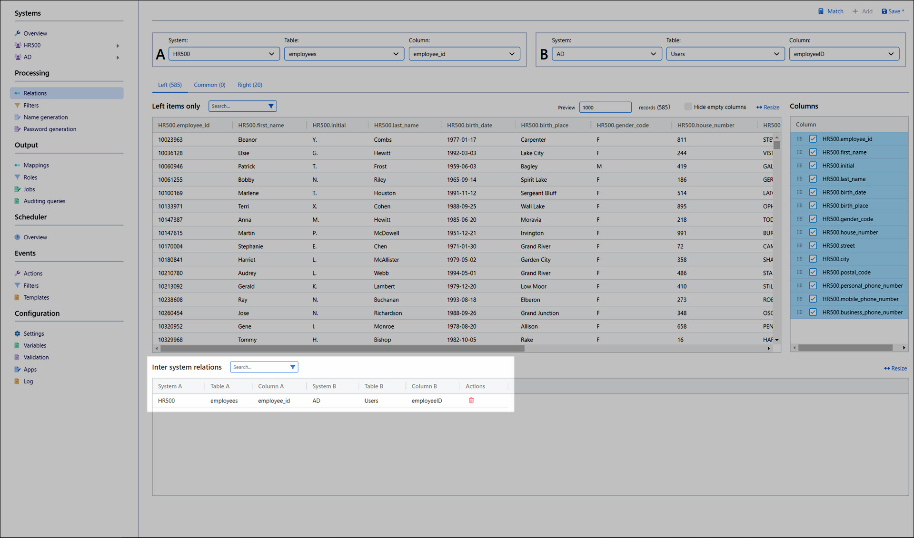Uncheck the HR500.postal_code column checkbox
This screenshot has height=538, width=914.
point(813,272)
